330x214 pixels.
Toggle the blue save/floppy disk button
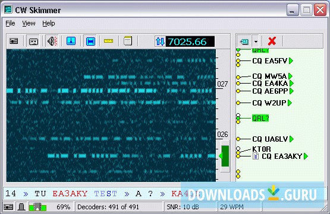pyautogui.click(x=90, y=41)
